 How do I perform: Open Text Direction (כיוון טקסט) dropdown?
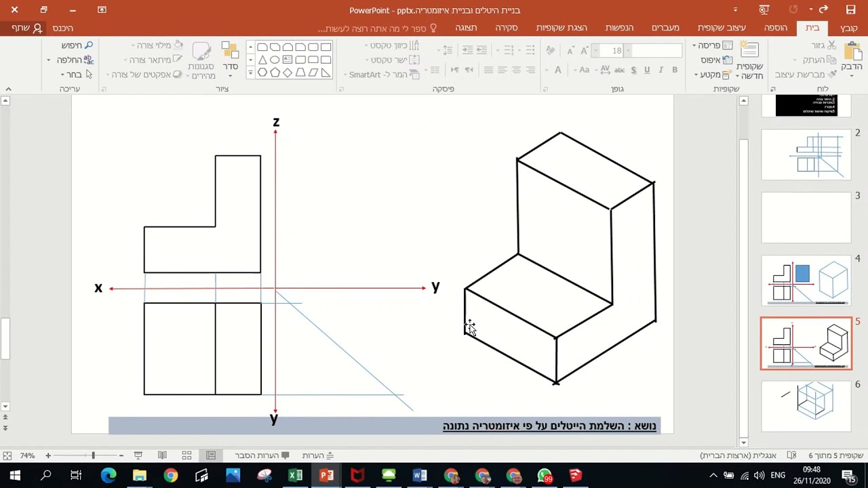[x=393, y=45]
